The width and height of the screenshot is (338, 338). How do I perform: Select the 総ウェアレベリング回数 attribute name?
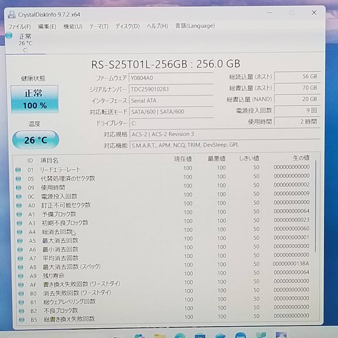(70, 302)
